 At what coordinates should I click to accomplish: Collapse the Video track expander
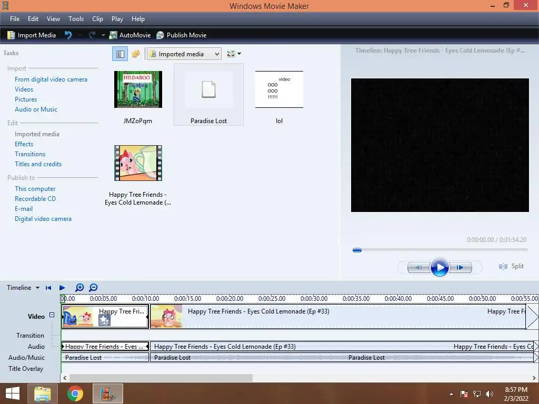point(52,315)
